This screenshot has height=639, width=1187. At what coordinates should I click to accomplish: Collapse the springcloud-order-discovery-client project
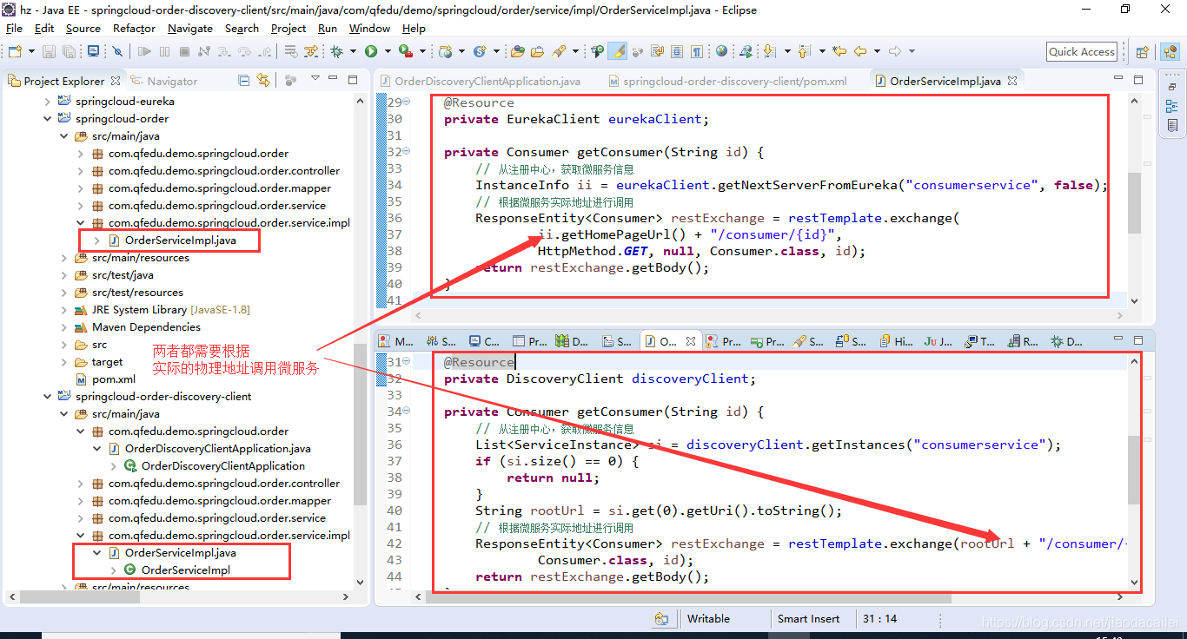47,397
